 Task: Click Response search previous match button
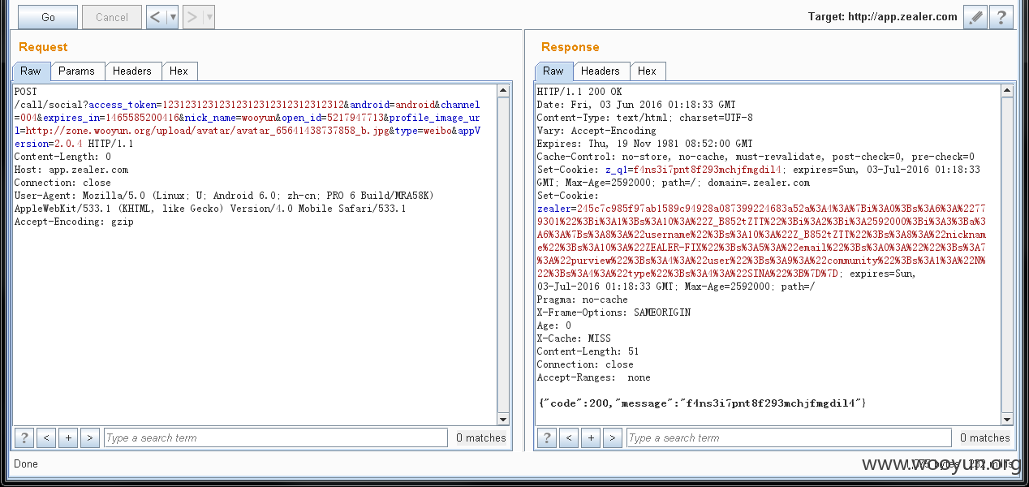(569, 437)
